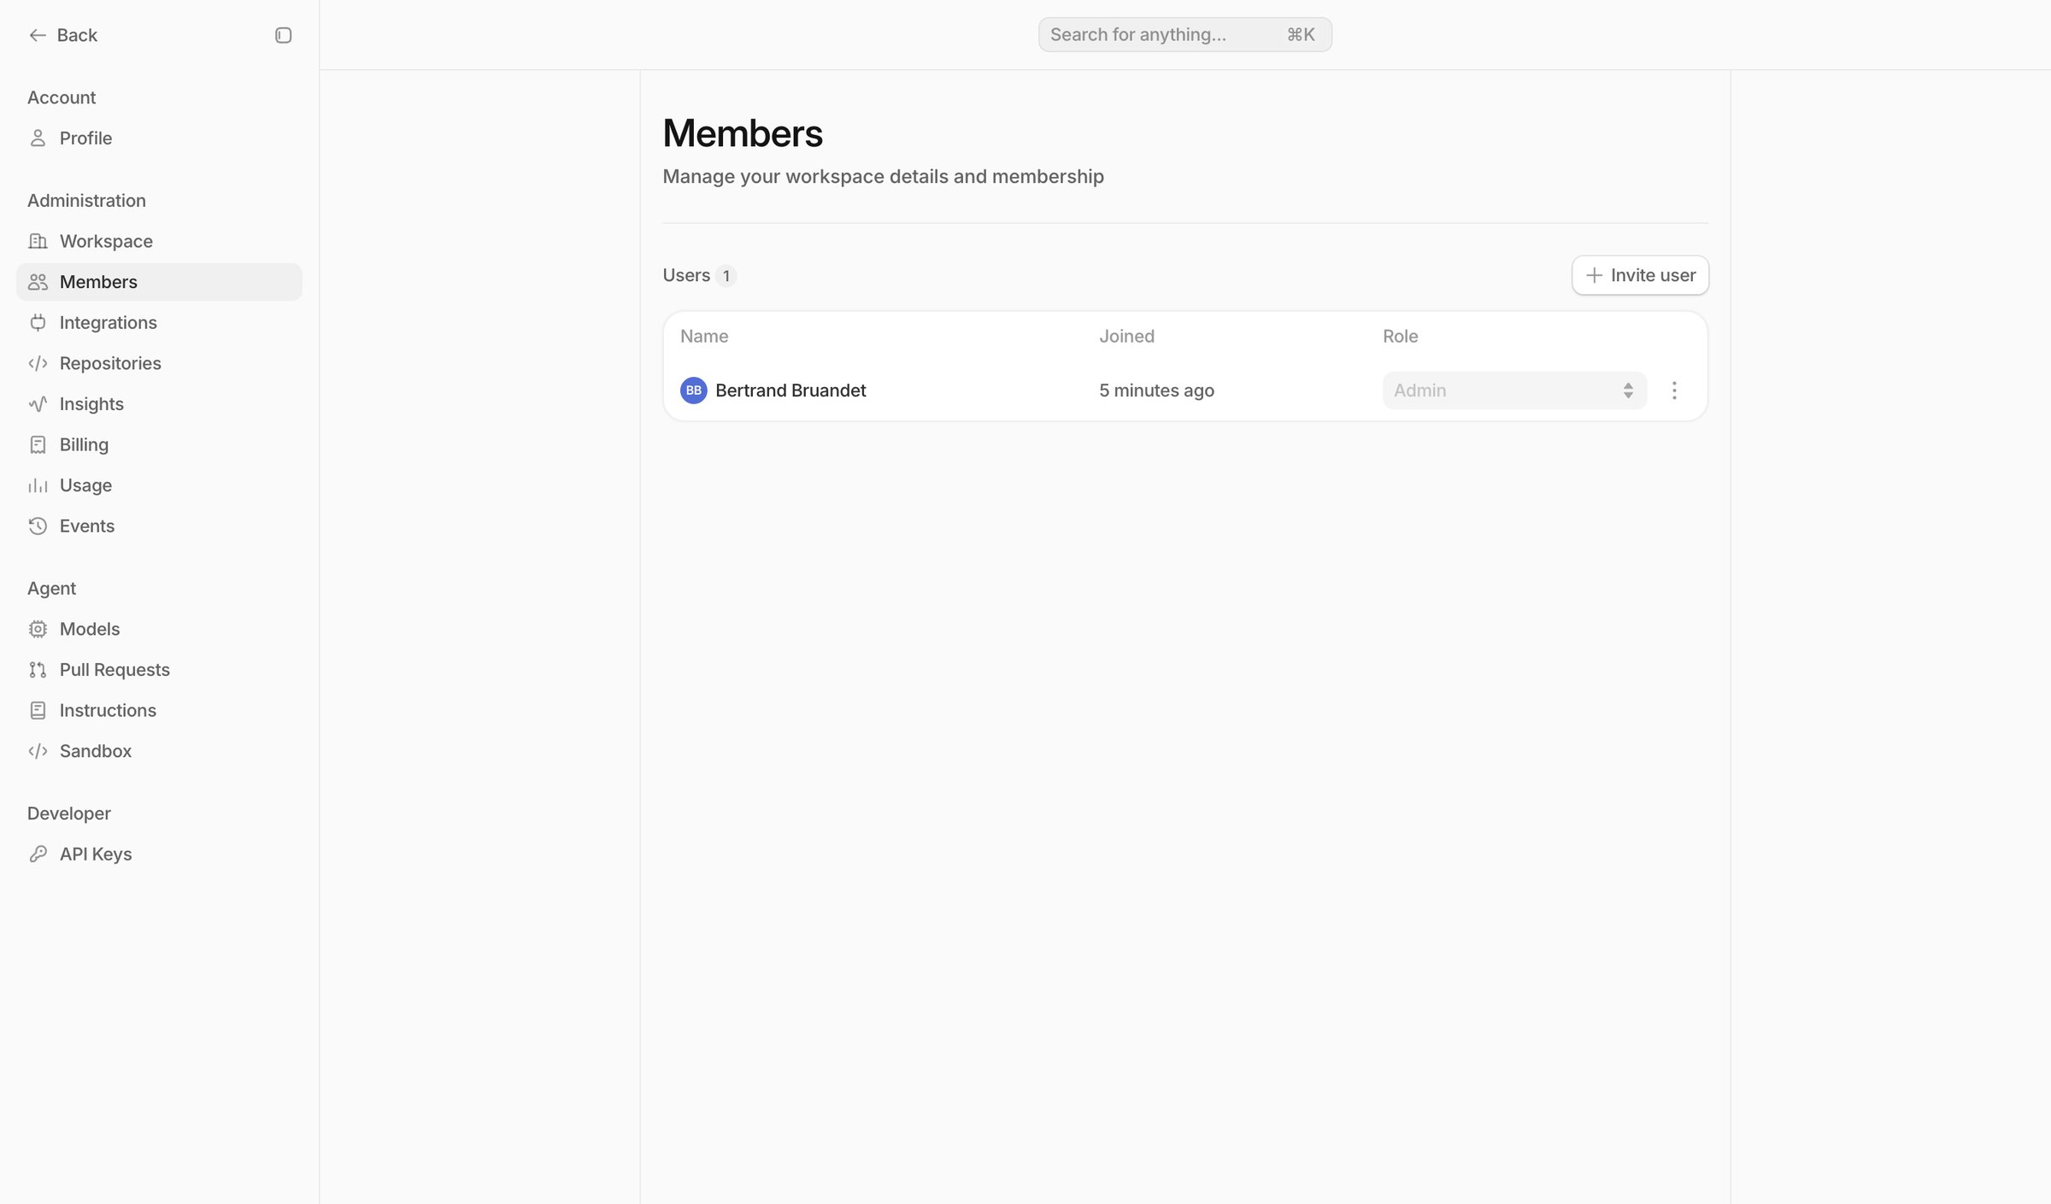Viewport: 2051px width, 1204px height.
Task: Go to the Sandbox page
Action: [x=159, y=751]
